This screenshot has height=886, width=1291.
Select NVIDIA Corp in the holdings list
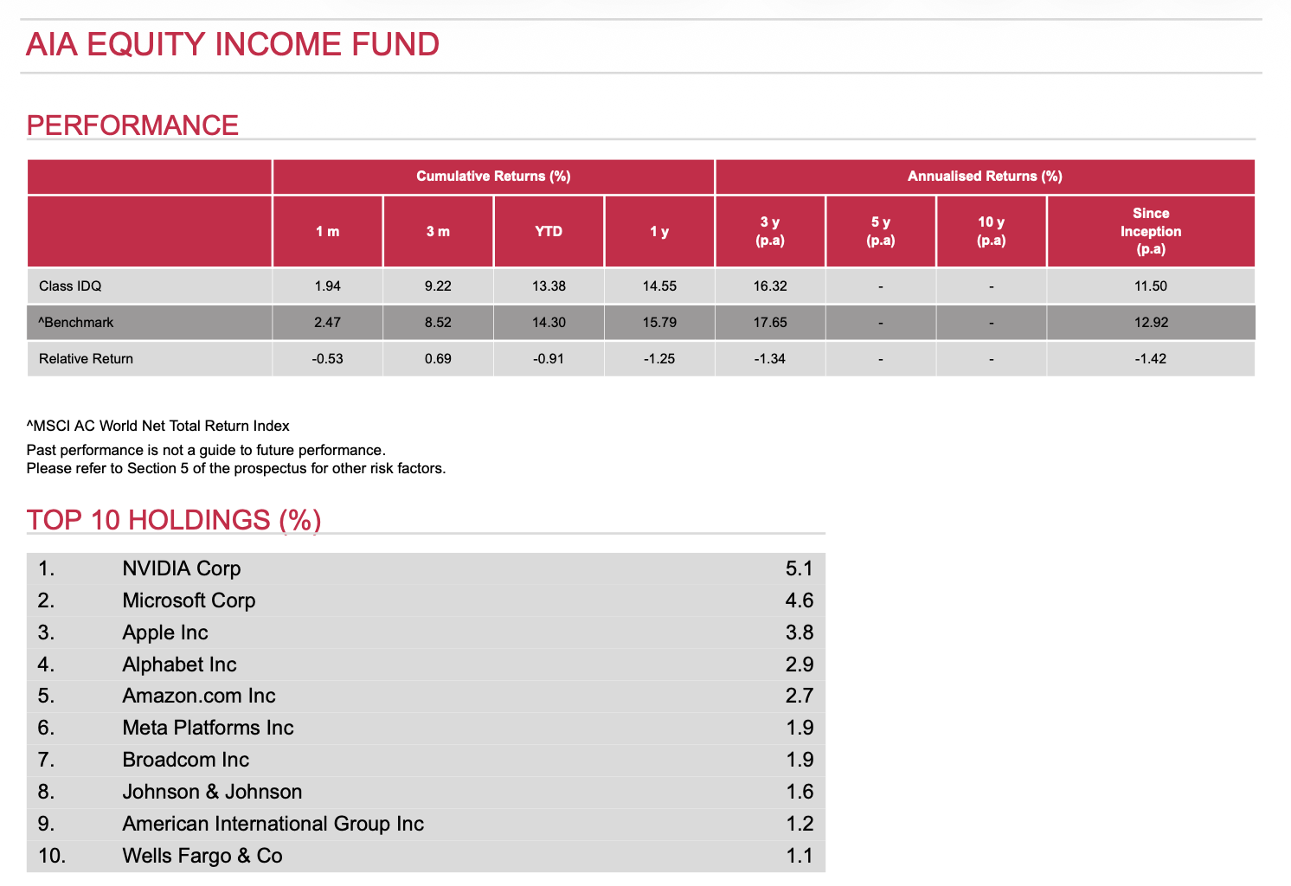pyautogui.click(x=182, y=568)
